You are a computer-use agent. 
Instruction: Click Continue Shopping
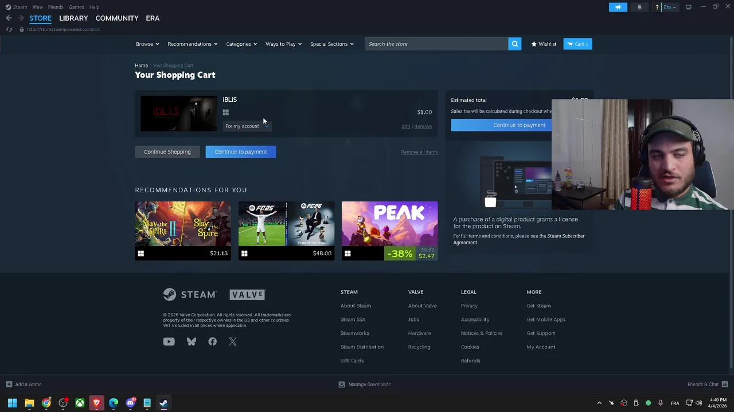click(x=167, y=152)
